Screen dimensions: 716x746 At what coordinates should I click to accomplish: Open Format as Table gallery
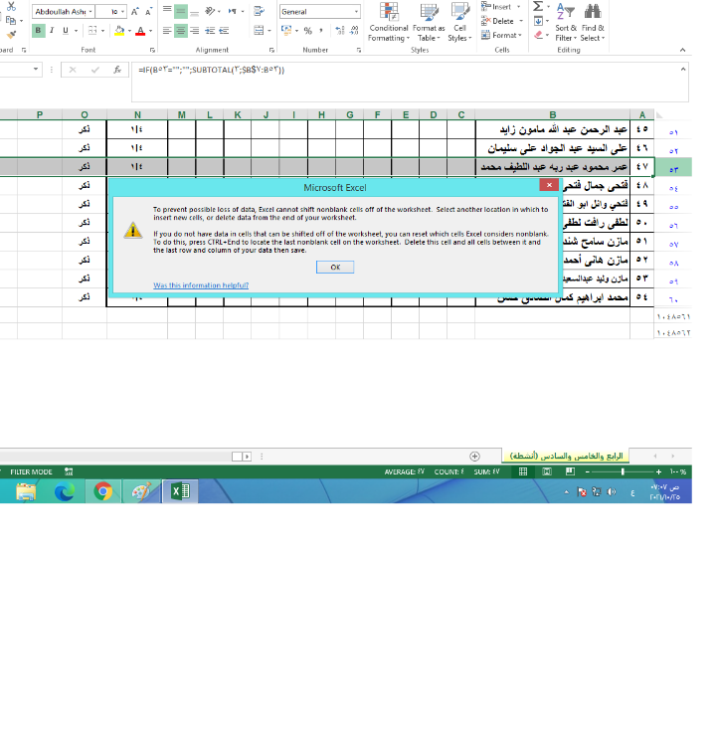click(x=429, y=22)
